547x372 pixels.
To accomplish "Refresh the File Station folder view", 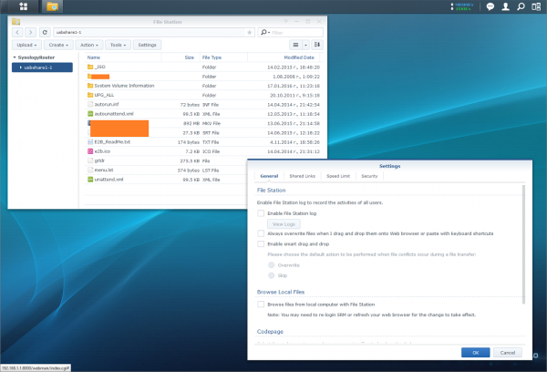I will 45,32.
